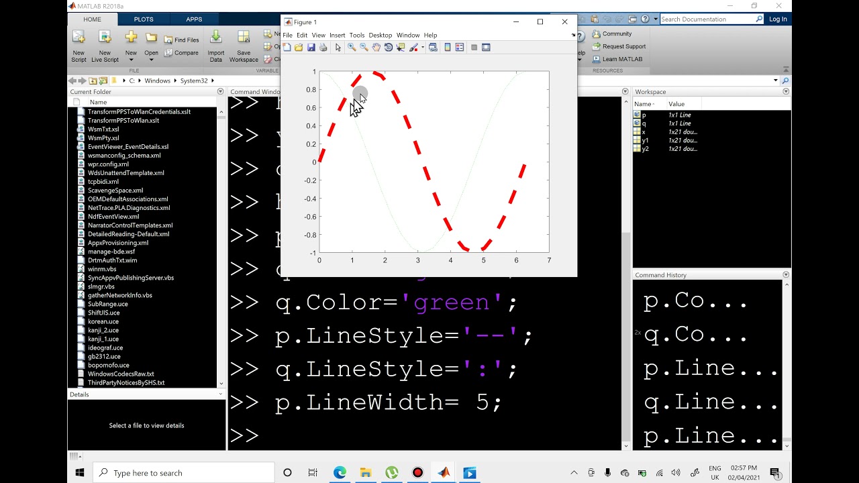Go back to previous folder
Viewport: 859px width, 483px height.
point(72,80)
